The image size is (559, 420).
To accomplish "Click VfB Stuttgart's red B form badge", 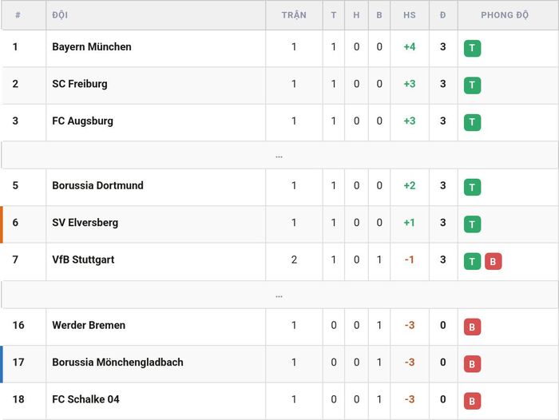I will click(493, 261).
